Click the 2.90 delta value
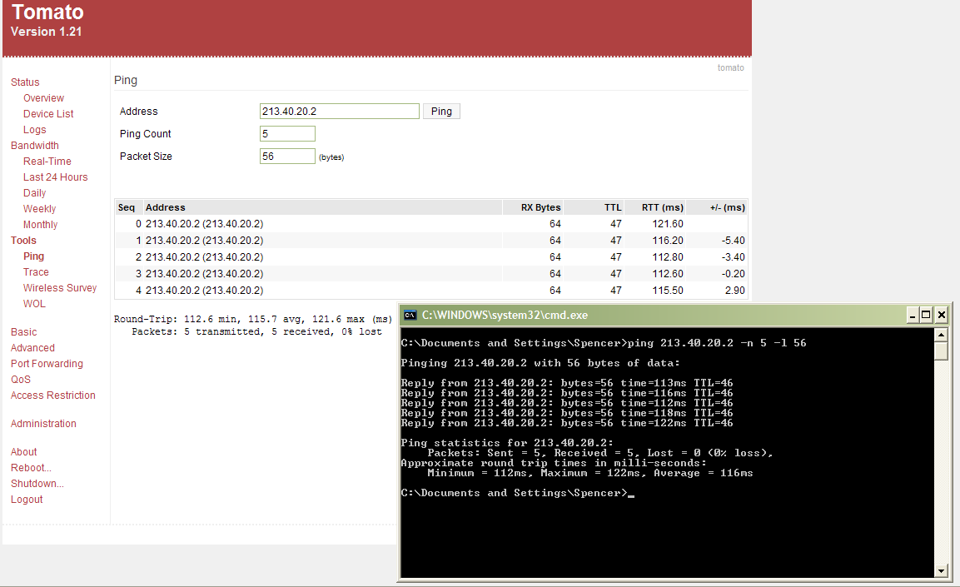This screenshot has width=960, height=587. (x=735, y=290)
